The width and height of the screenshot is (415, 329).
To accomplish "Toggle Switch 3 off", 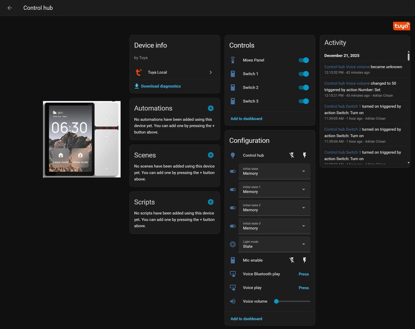I will coord(304,101).
